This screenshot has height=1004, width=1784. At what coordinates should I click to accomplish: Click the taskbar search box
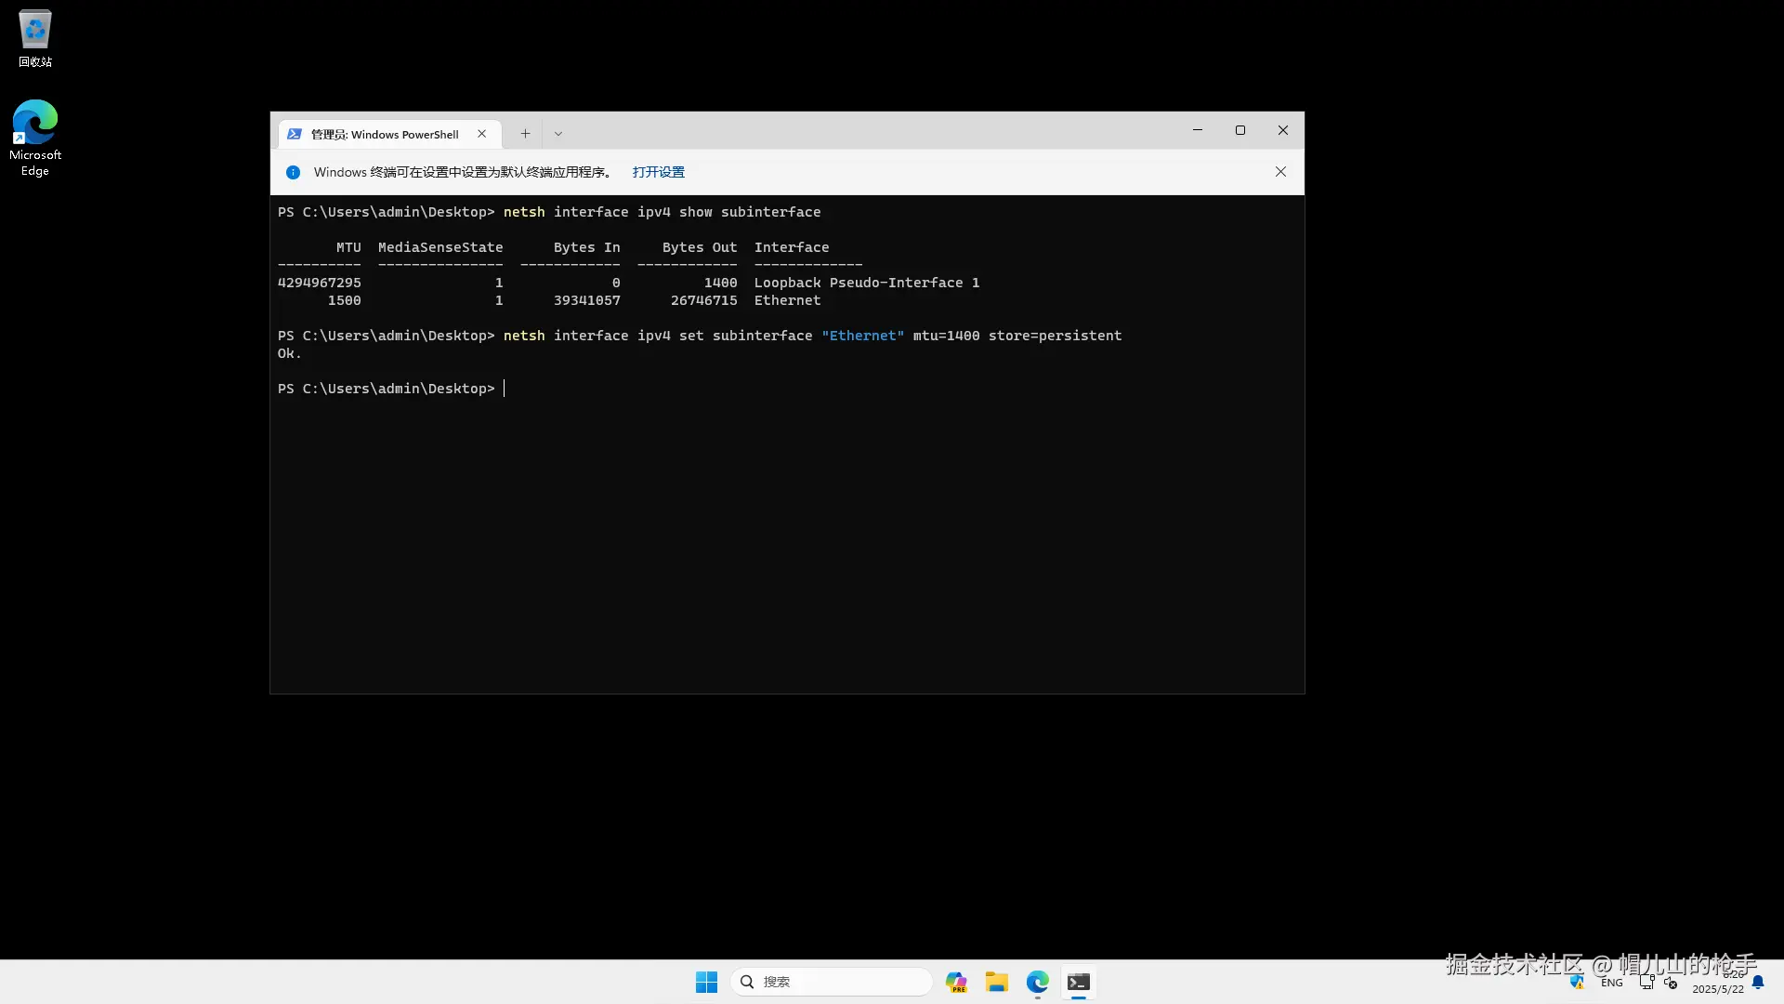coord(832,982)
